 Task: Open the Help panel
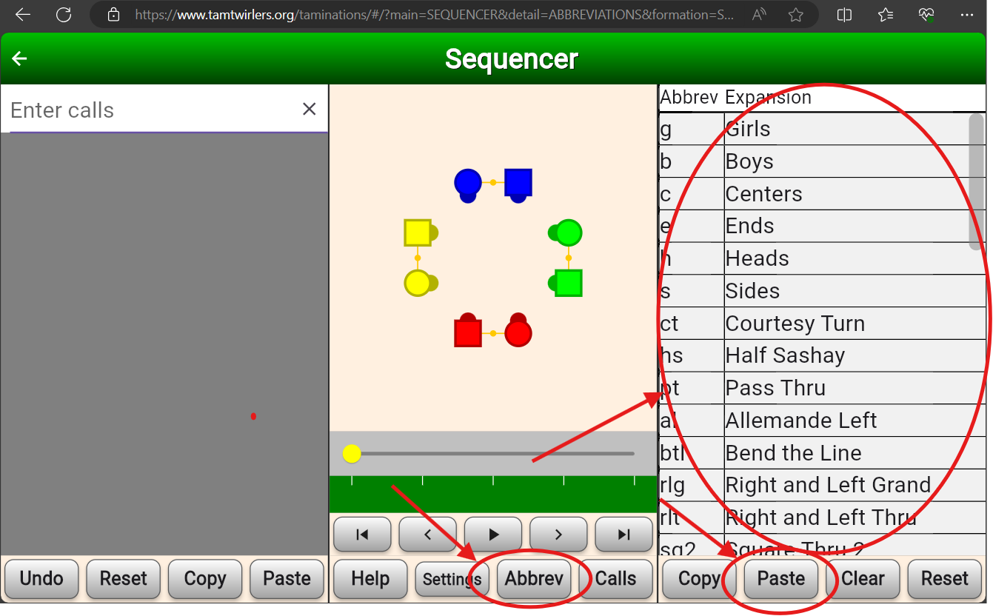370,578
